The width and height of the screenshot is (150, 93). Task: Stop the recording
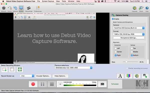click(x=52, y=84)
